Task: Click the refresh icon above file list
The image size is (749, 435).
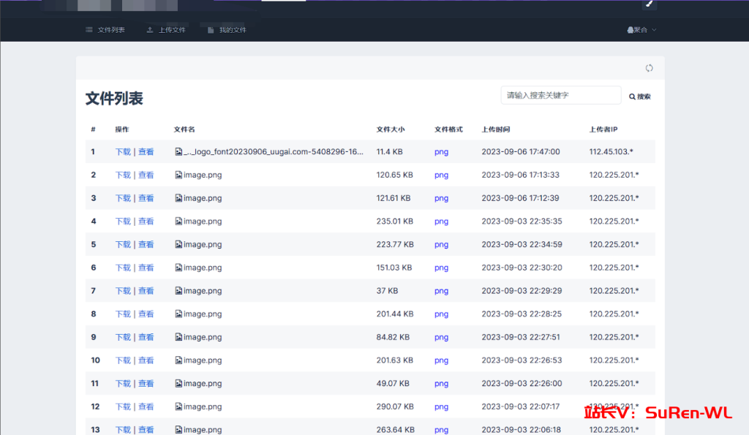Action: [649, 68]
